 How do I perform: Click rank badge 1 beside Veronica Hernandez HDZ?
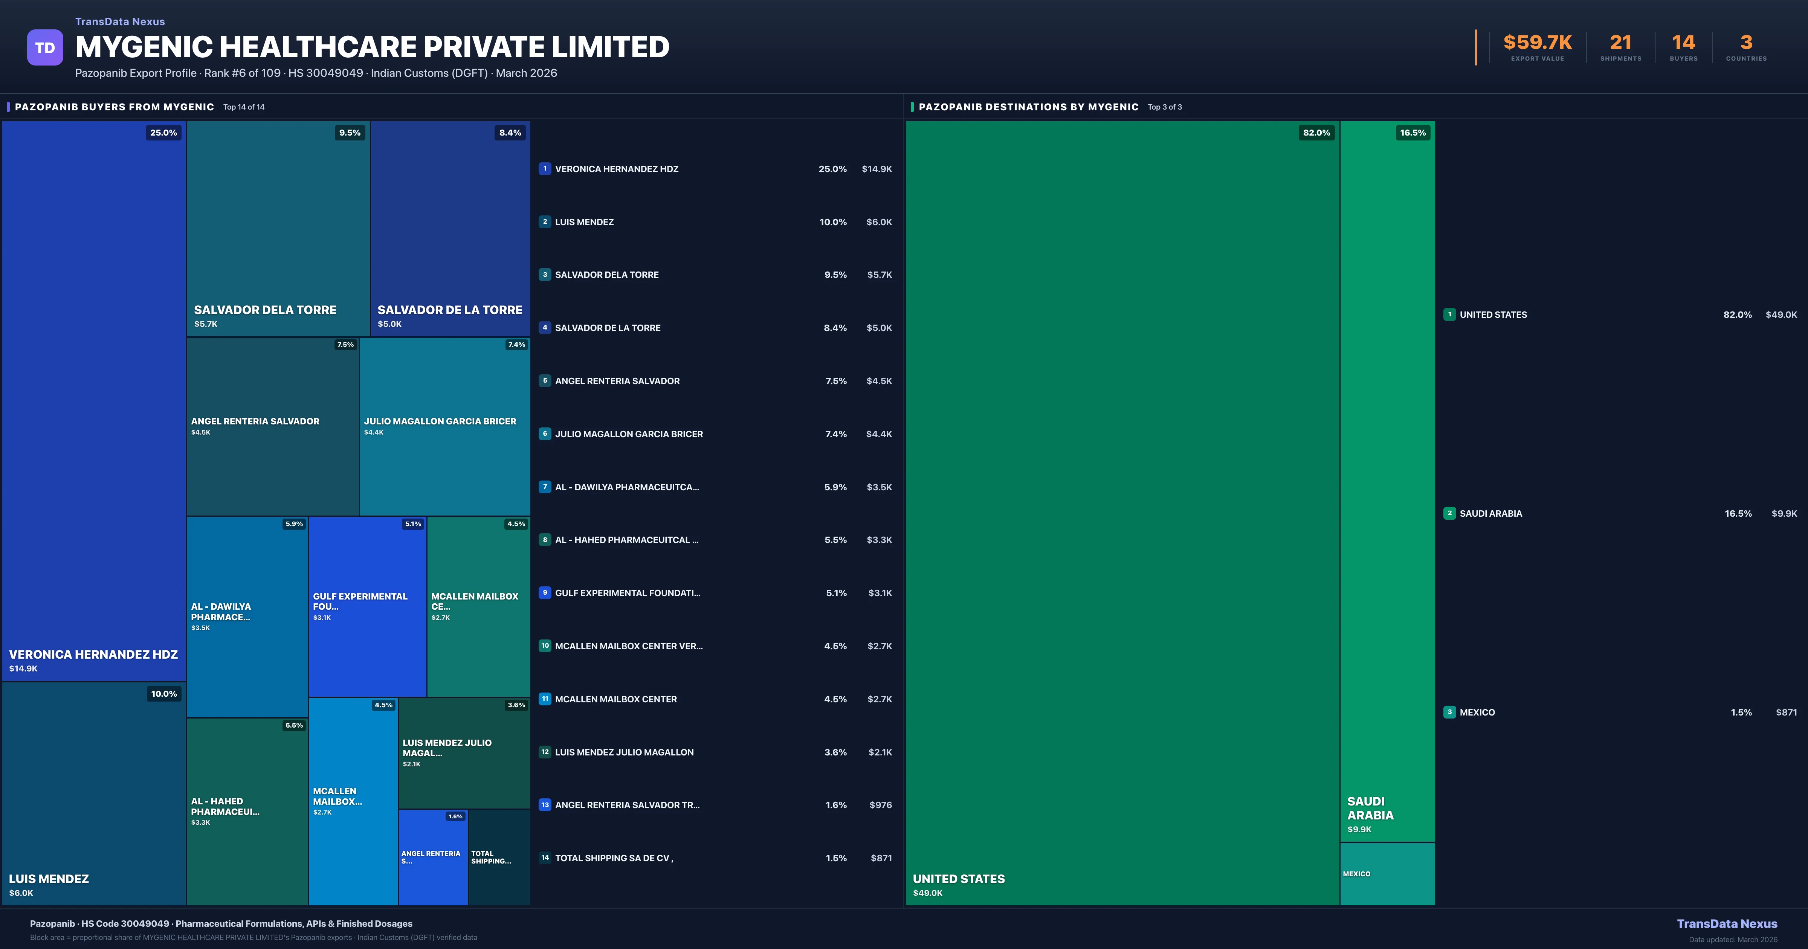click(545, 168)
